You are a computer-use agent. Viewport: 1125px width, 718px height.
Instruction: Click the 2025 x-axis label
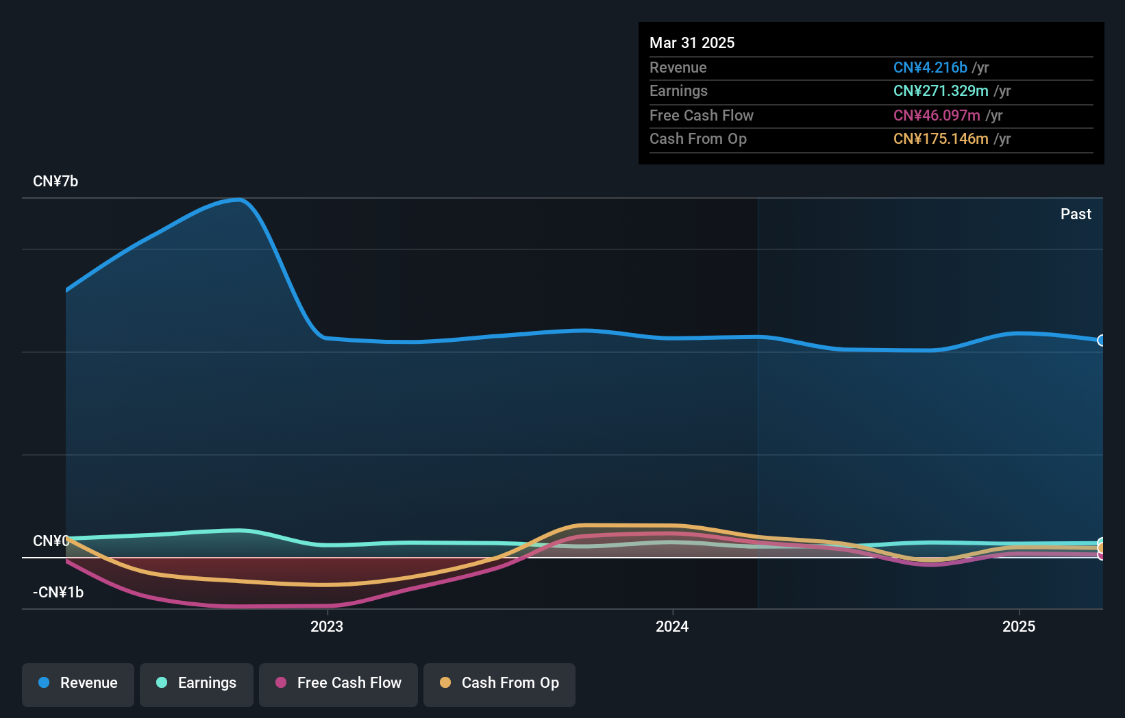[1019, 626]
